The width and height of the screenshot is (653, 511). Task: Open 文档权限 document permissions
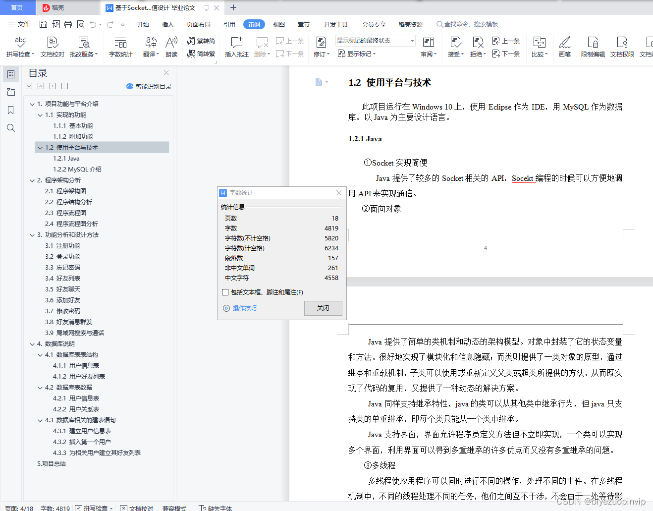622,47
